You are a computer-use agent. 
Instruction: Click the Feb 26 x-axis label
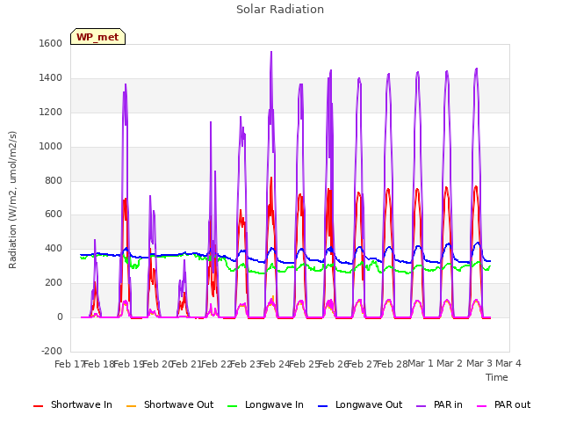333,364
